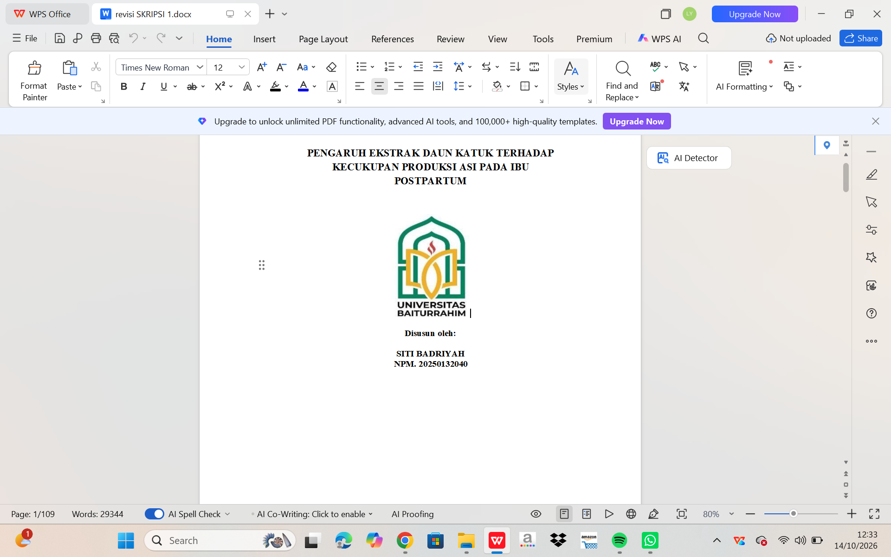The width and height of the screenshot is (891, 557).
Task: Click the justify alignment icon
Action: click(419, 86)
